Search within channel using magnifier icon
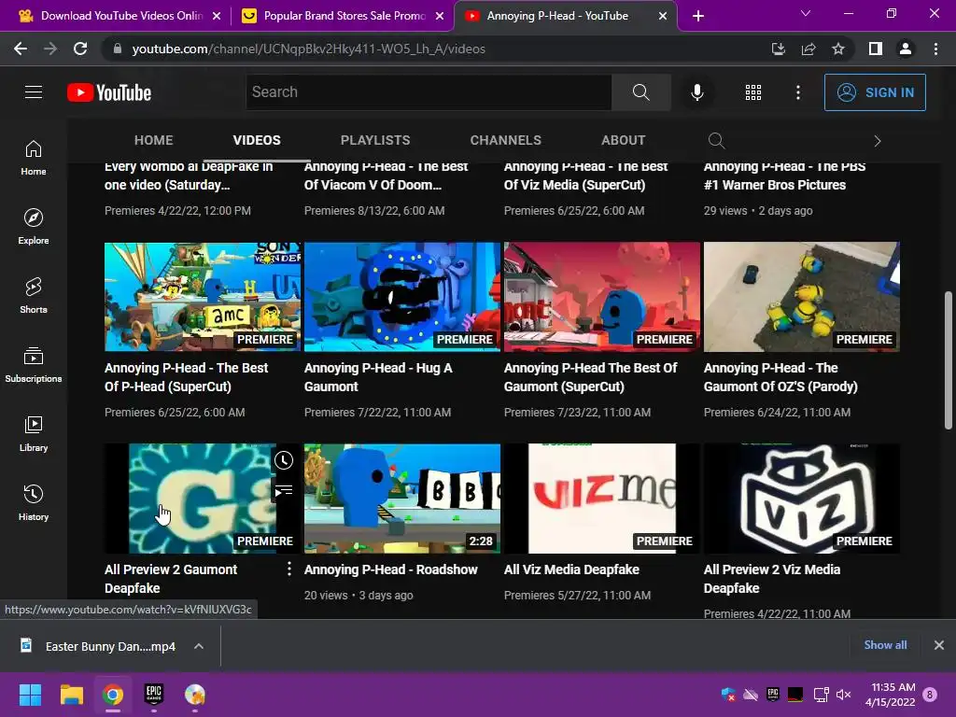This screenshot has height=717, width=956. [x=716, y=141]
